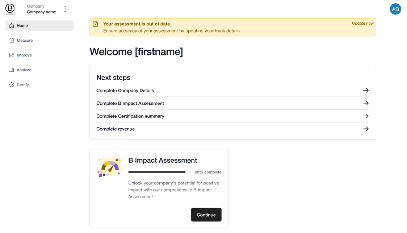
Task: Click the out-of-date document warning icon
Action: coord(95,24)
